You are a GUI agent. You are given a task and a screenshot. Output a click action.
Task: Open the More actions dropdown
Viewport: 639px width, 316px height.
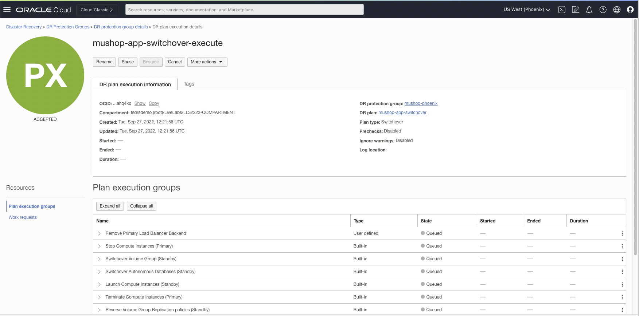(x=207, y=62)
